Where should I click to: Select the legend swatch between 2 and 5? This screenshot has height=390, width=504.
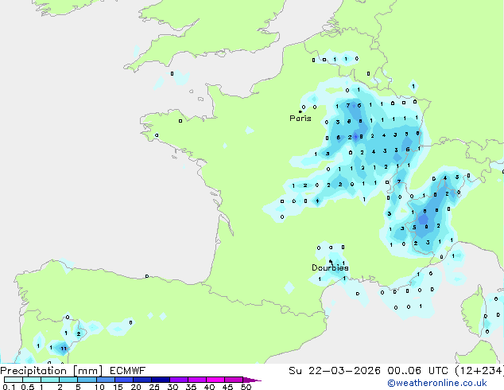tap(68, 380)
